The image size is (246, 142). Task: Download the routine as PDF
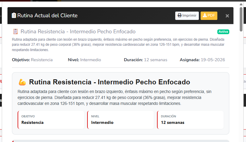point(209,16)
